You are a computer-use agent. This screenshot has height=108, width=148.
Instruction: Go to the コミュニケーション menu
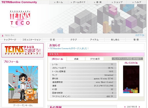click(31, 40)
